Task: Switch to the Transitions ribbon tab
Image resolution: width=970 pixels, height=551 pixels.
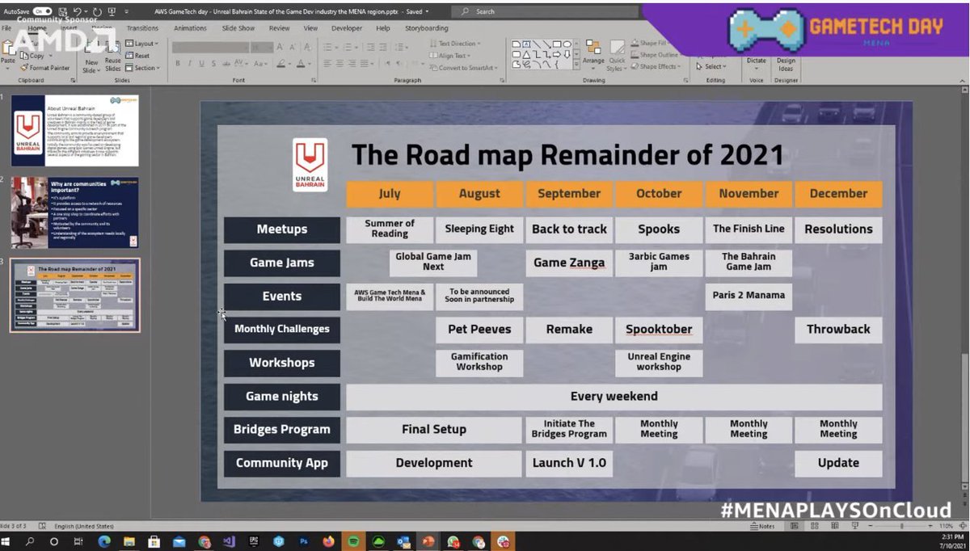Action: (142, 27)
